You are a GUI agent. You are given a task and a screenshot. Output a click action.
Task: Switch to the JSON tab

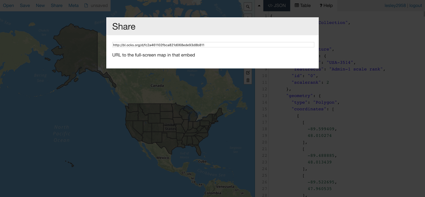coord(277,6)
